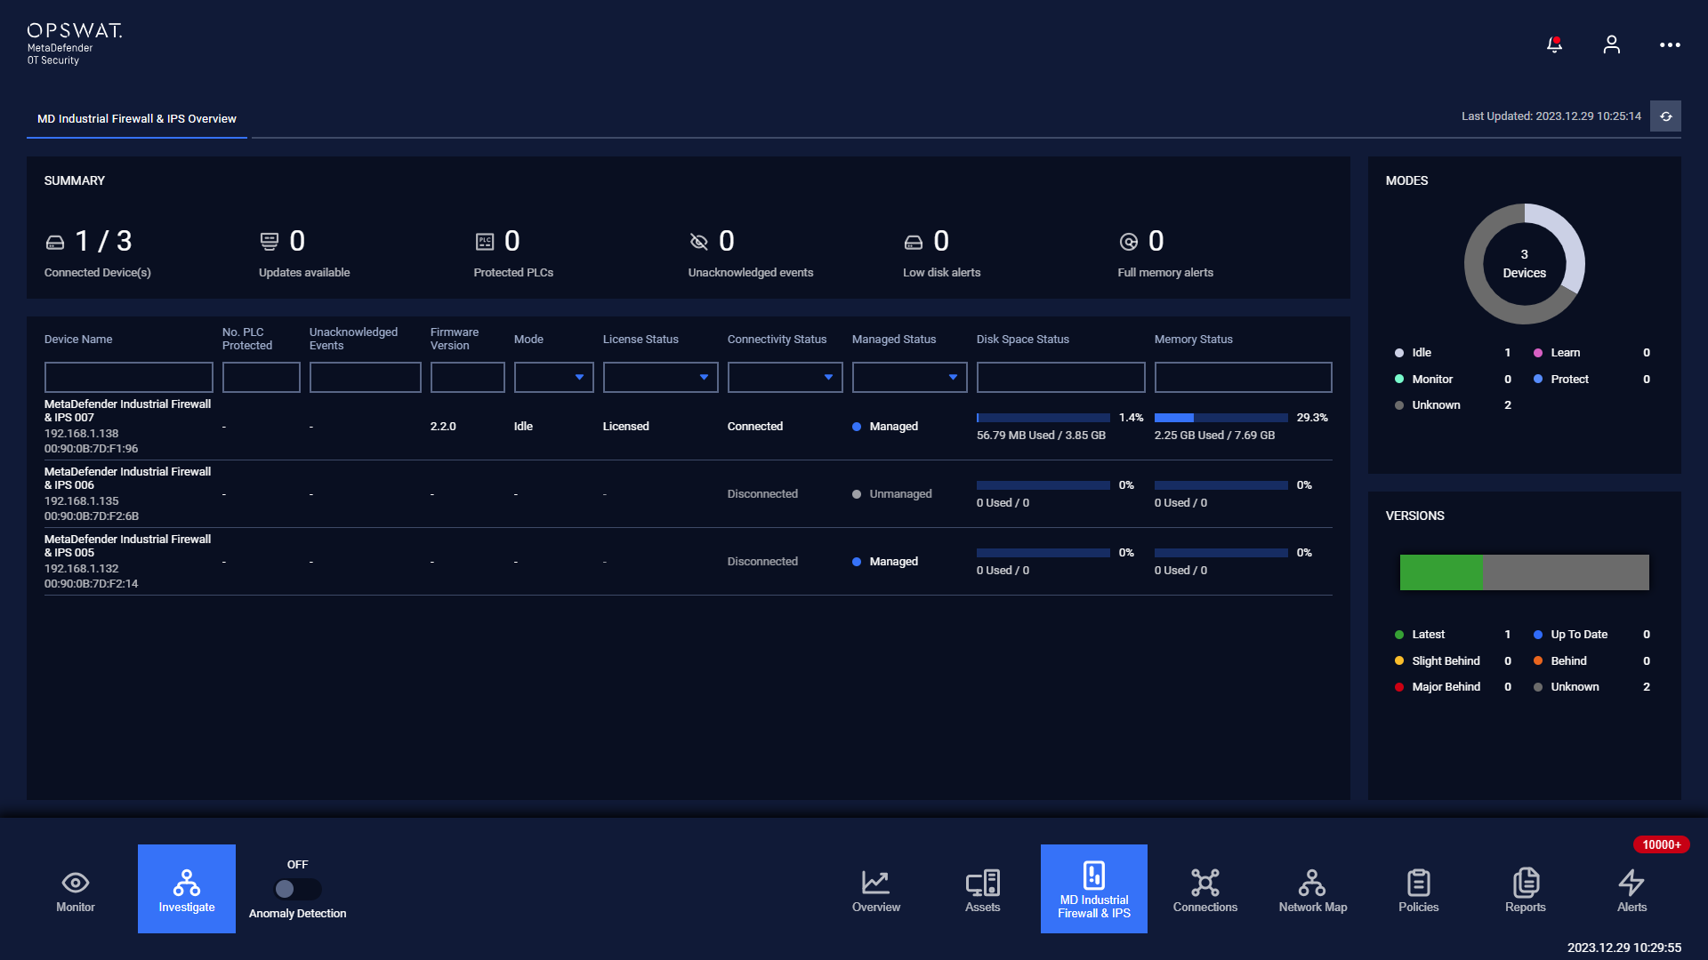Open the three-dot more options menu
Image resolution: width=1708 pixels, height=960 pixels.
pyautogui.click(x=1670, y=44)
